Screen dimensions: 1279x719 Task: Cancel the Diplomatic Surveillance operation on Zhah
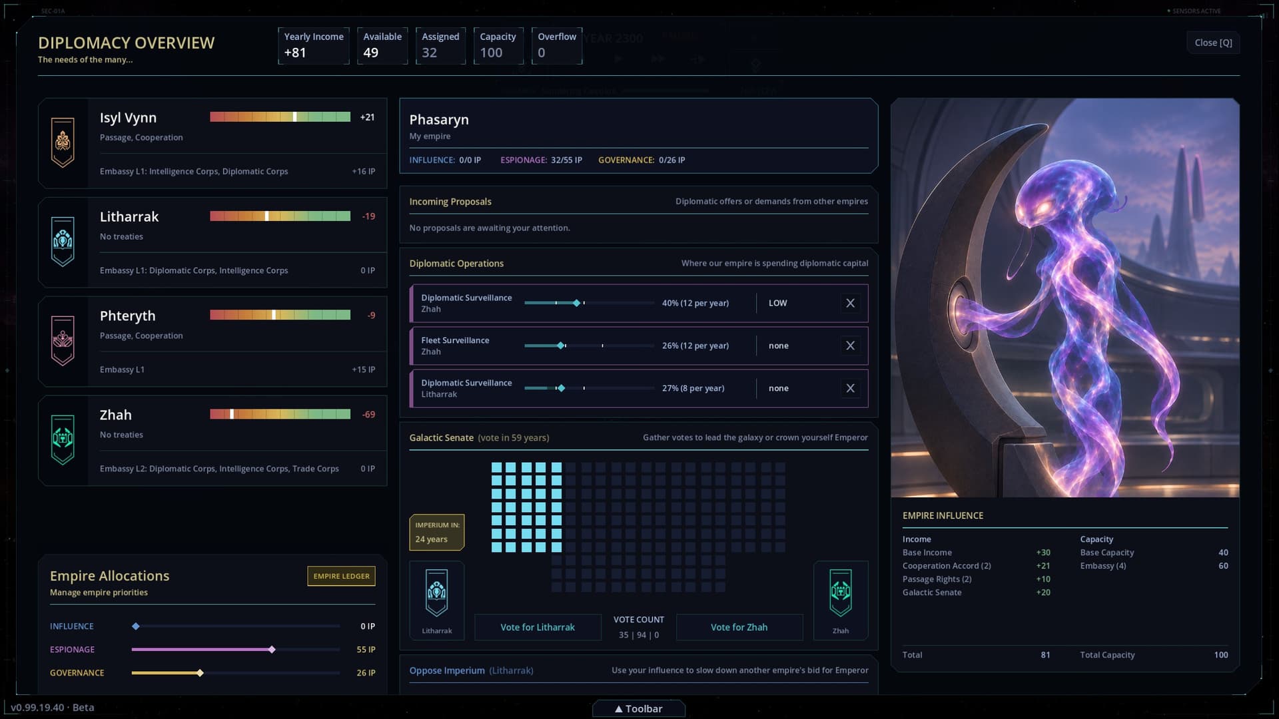(x=850, y=303)
